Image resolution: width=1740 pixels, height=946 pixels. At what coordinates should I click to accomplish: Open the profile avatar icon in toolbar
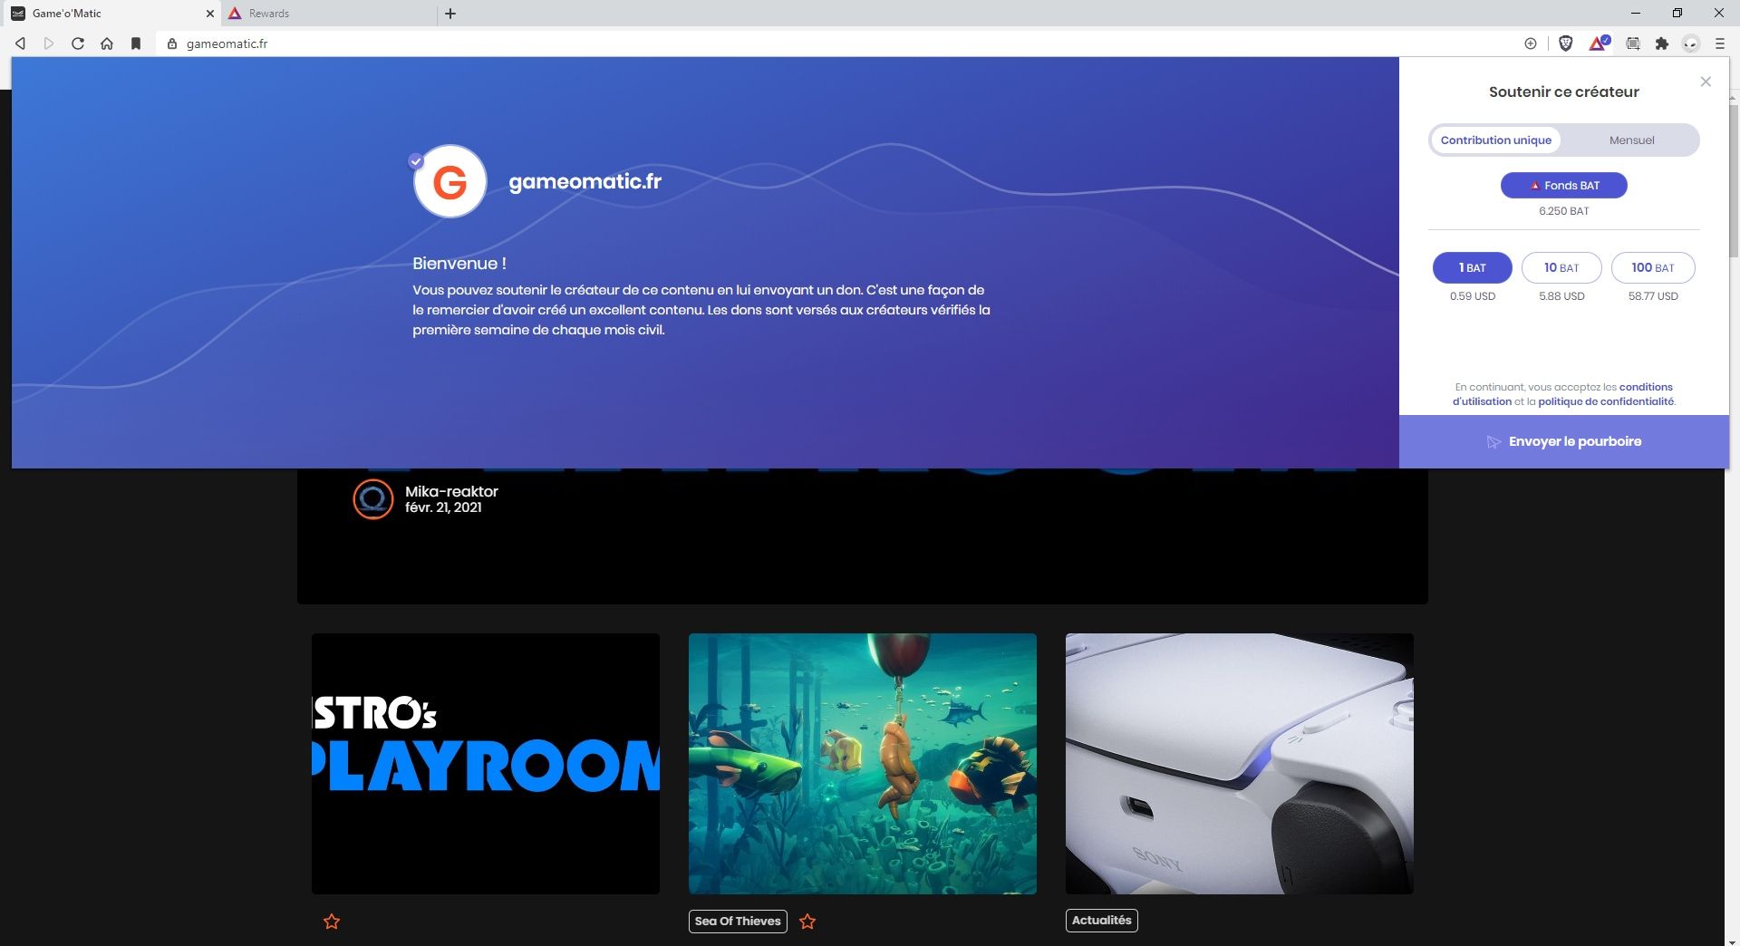pyautogui.click(x=1691, y=43)
